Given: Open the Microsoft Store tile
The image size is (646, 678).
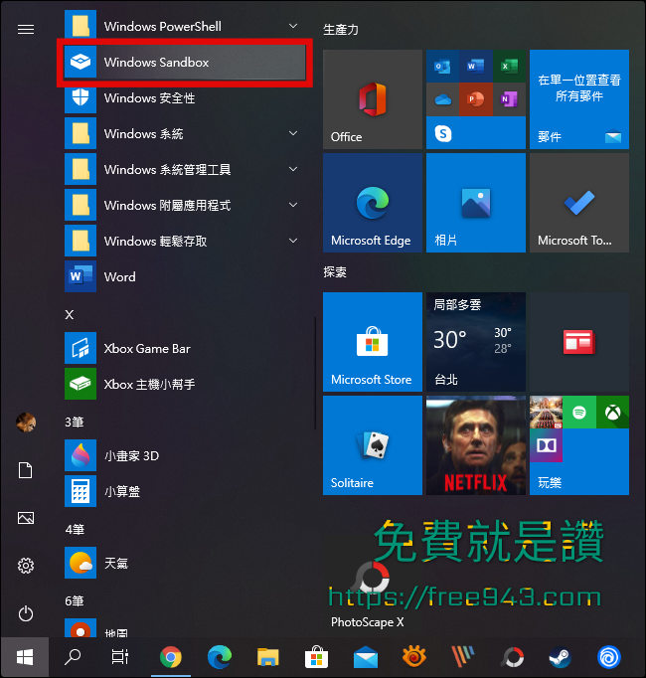Looking at the screenshot, I should (373, 342).
